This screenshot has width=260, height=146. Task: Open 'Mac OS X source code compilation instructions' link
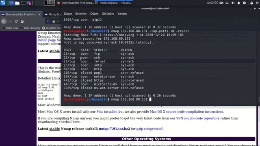coord(187,112)
